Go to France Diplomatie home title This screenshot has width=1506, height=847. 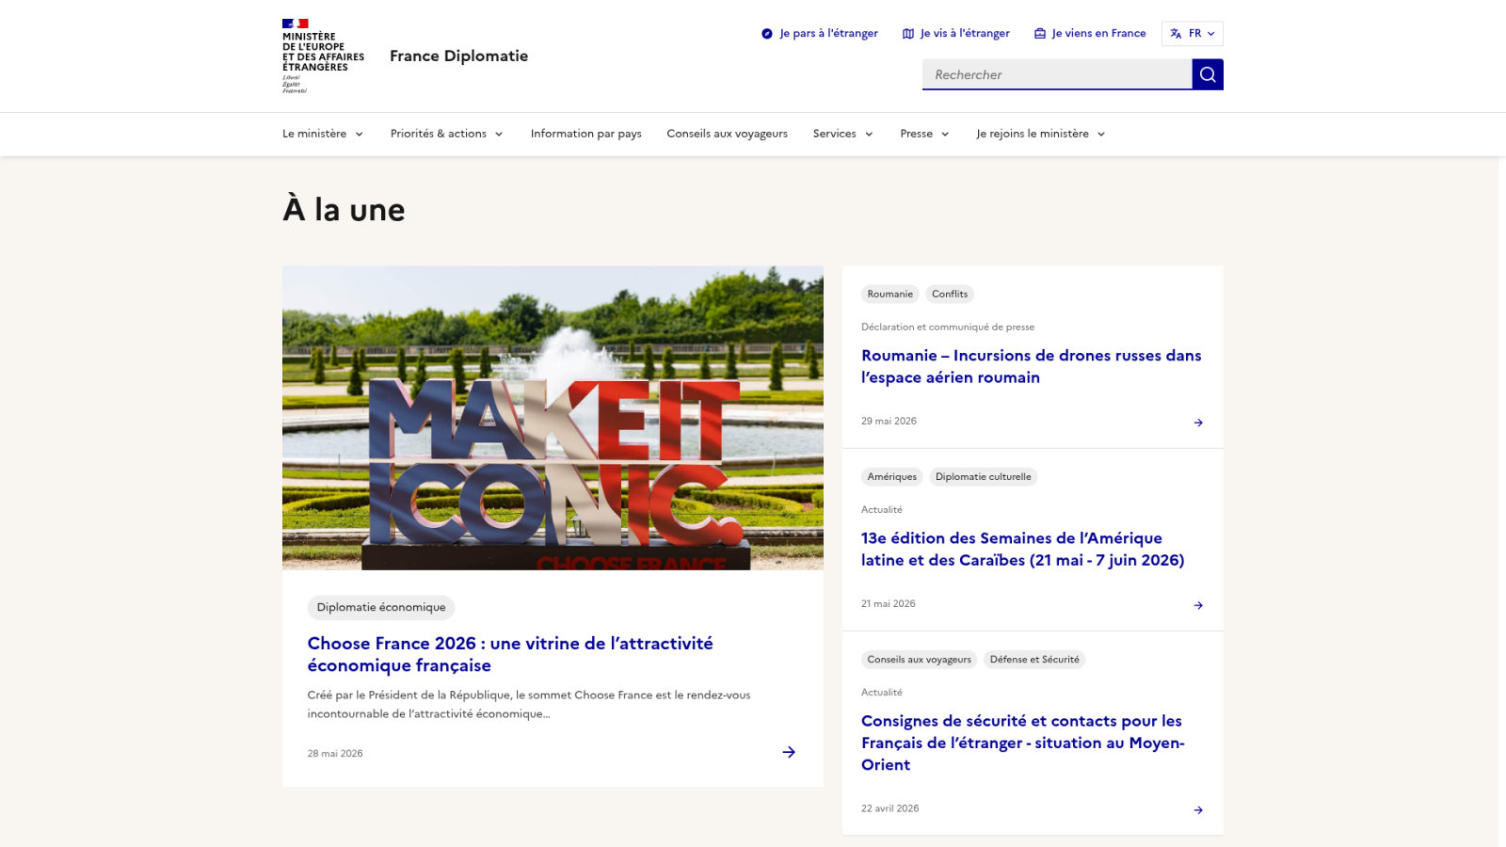458,56
